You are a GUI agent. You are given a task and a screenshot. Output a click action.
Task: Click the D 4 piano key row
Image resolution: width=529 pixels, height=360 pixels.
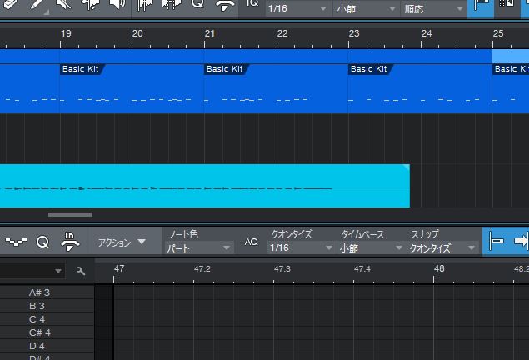pyautogui.click(x=47, y=346)
